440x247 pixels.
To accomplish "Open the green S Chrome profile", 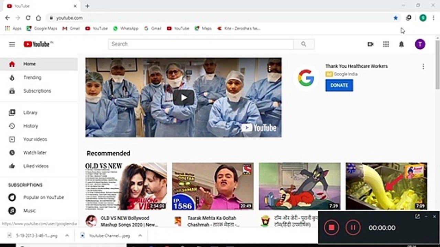I will (423, 18).
